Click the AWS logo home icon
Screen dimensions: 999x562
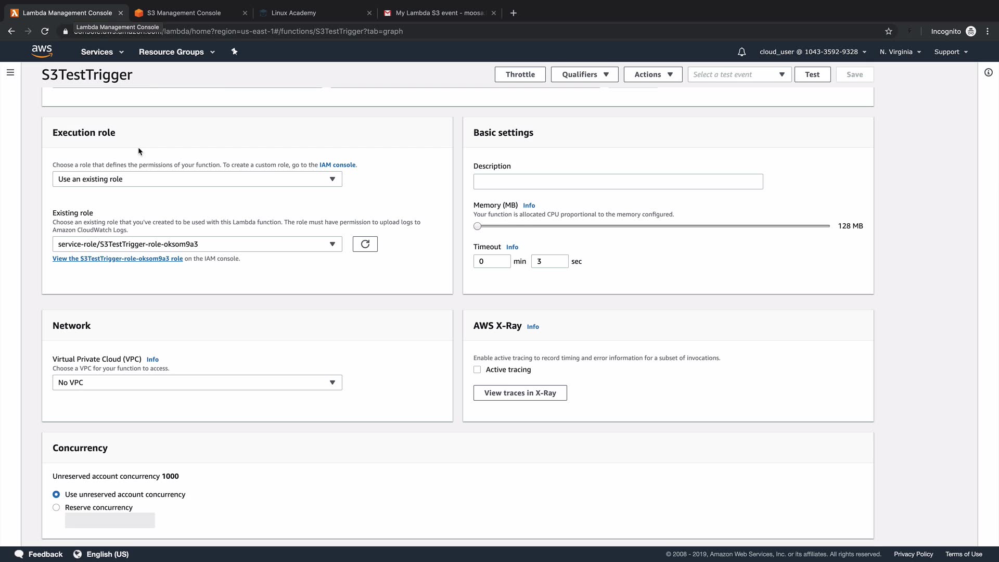click(x=42, y=51)
